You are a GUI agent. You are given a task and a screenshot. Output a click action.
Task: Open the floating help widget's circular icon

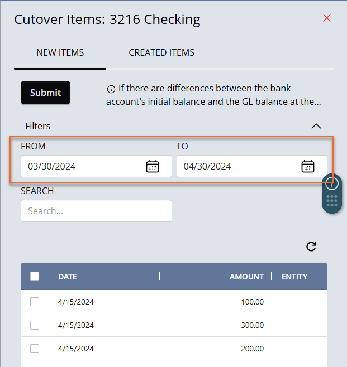tap(331, 183)
